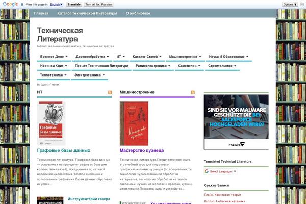Click the Мастерство кузнеца red book cover
The image size is (306, 204).
tap(134, 123)
